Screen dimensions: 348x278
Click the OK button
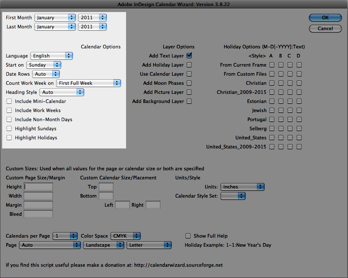point(325,17)
